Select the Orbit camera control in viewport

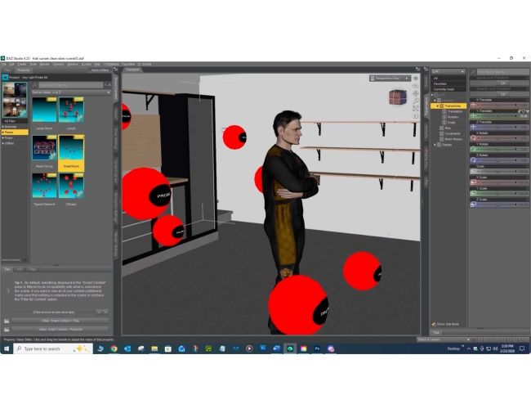[x=416, y=86]
